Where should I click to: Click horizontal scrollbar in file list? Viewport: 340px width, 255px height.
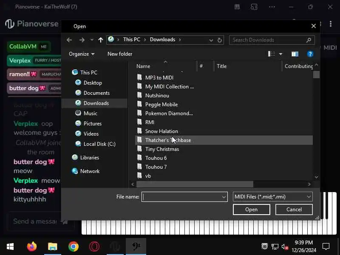[x=195, y=184]
